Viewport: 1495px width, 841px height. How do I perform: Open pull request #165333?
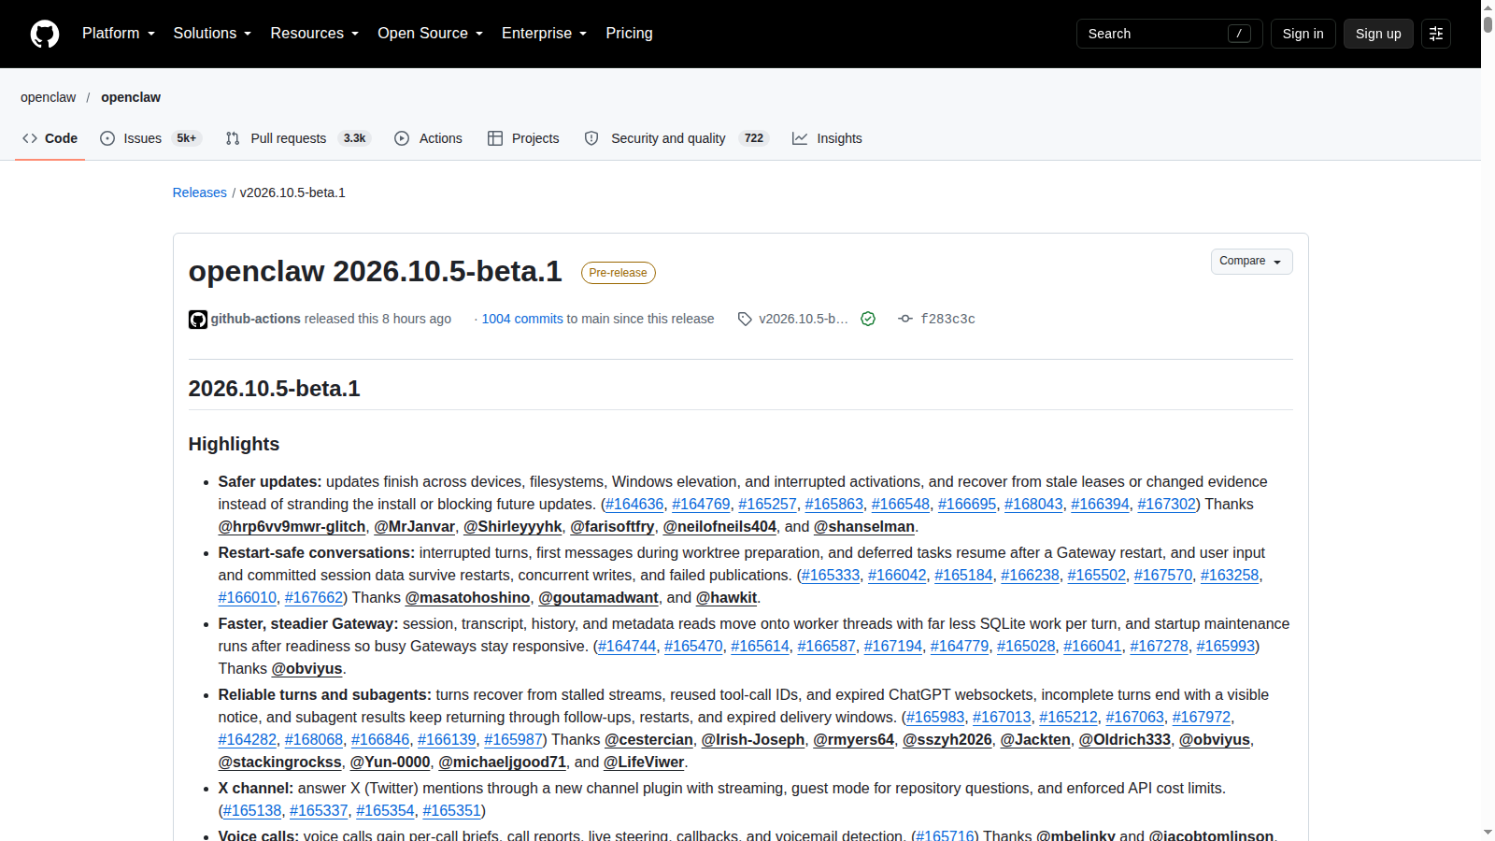pos(831,575)
